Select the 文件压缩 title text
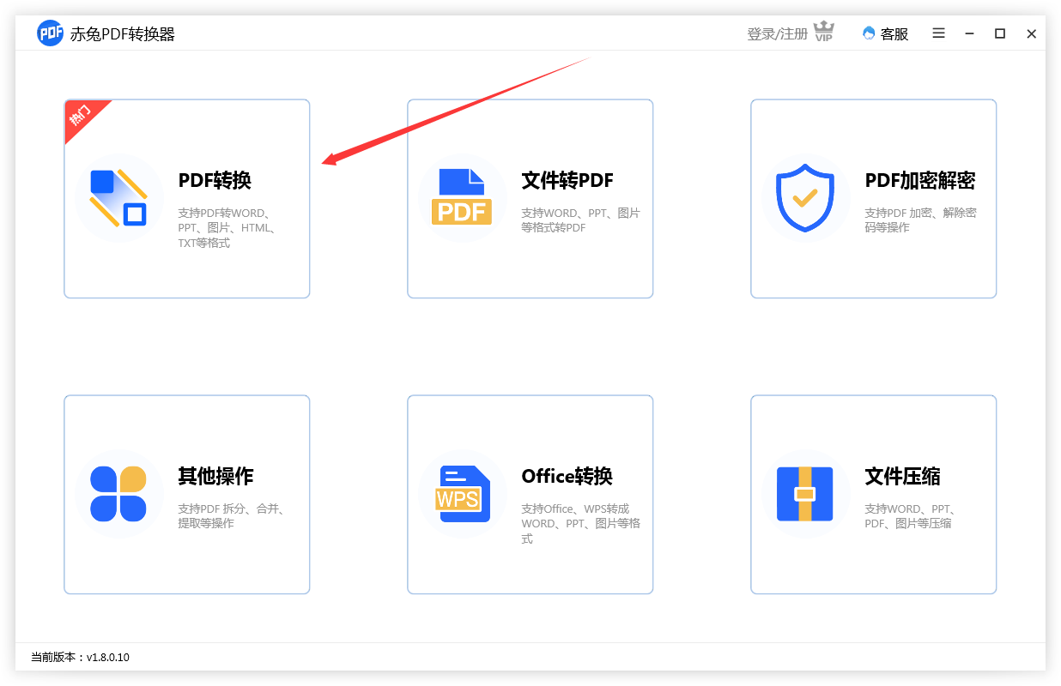 [x=902, y=477]
